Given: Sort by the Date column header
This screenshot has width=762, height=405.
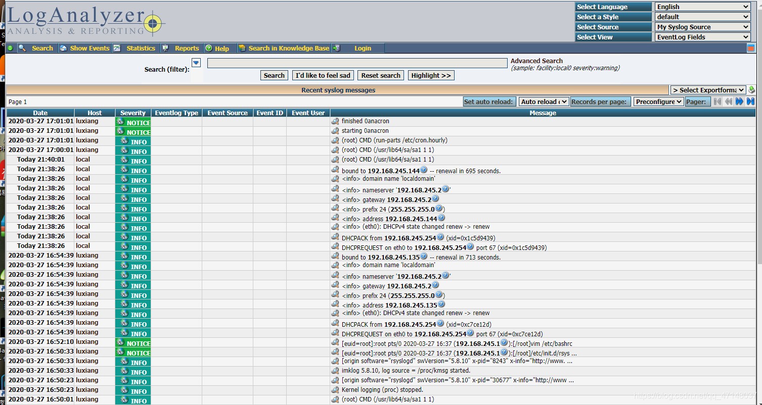Looking at the screenshot, I should pos(40,113).
